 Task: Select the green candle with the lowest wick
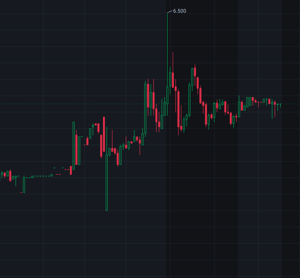107,169
